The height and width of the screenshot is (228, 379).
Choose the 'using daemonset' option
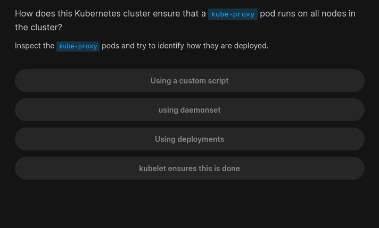click(x=190, y=110)
